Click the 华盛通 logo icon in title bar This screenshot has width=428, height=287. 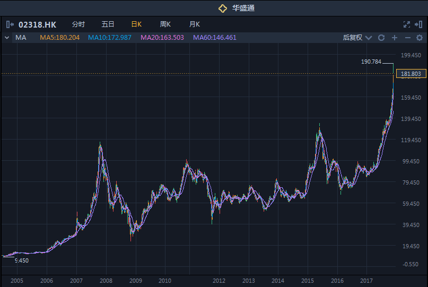point(223,8)
